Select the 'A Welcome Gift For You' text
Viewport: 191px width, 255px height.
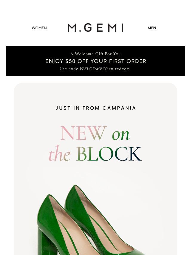tap(95, 54)
